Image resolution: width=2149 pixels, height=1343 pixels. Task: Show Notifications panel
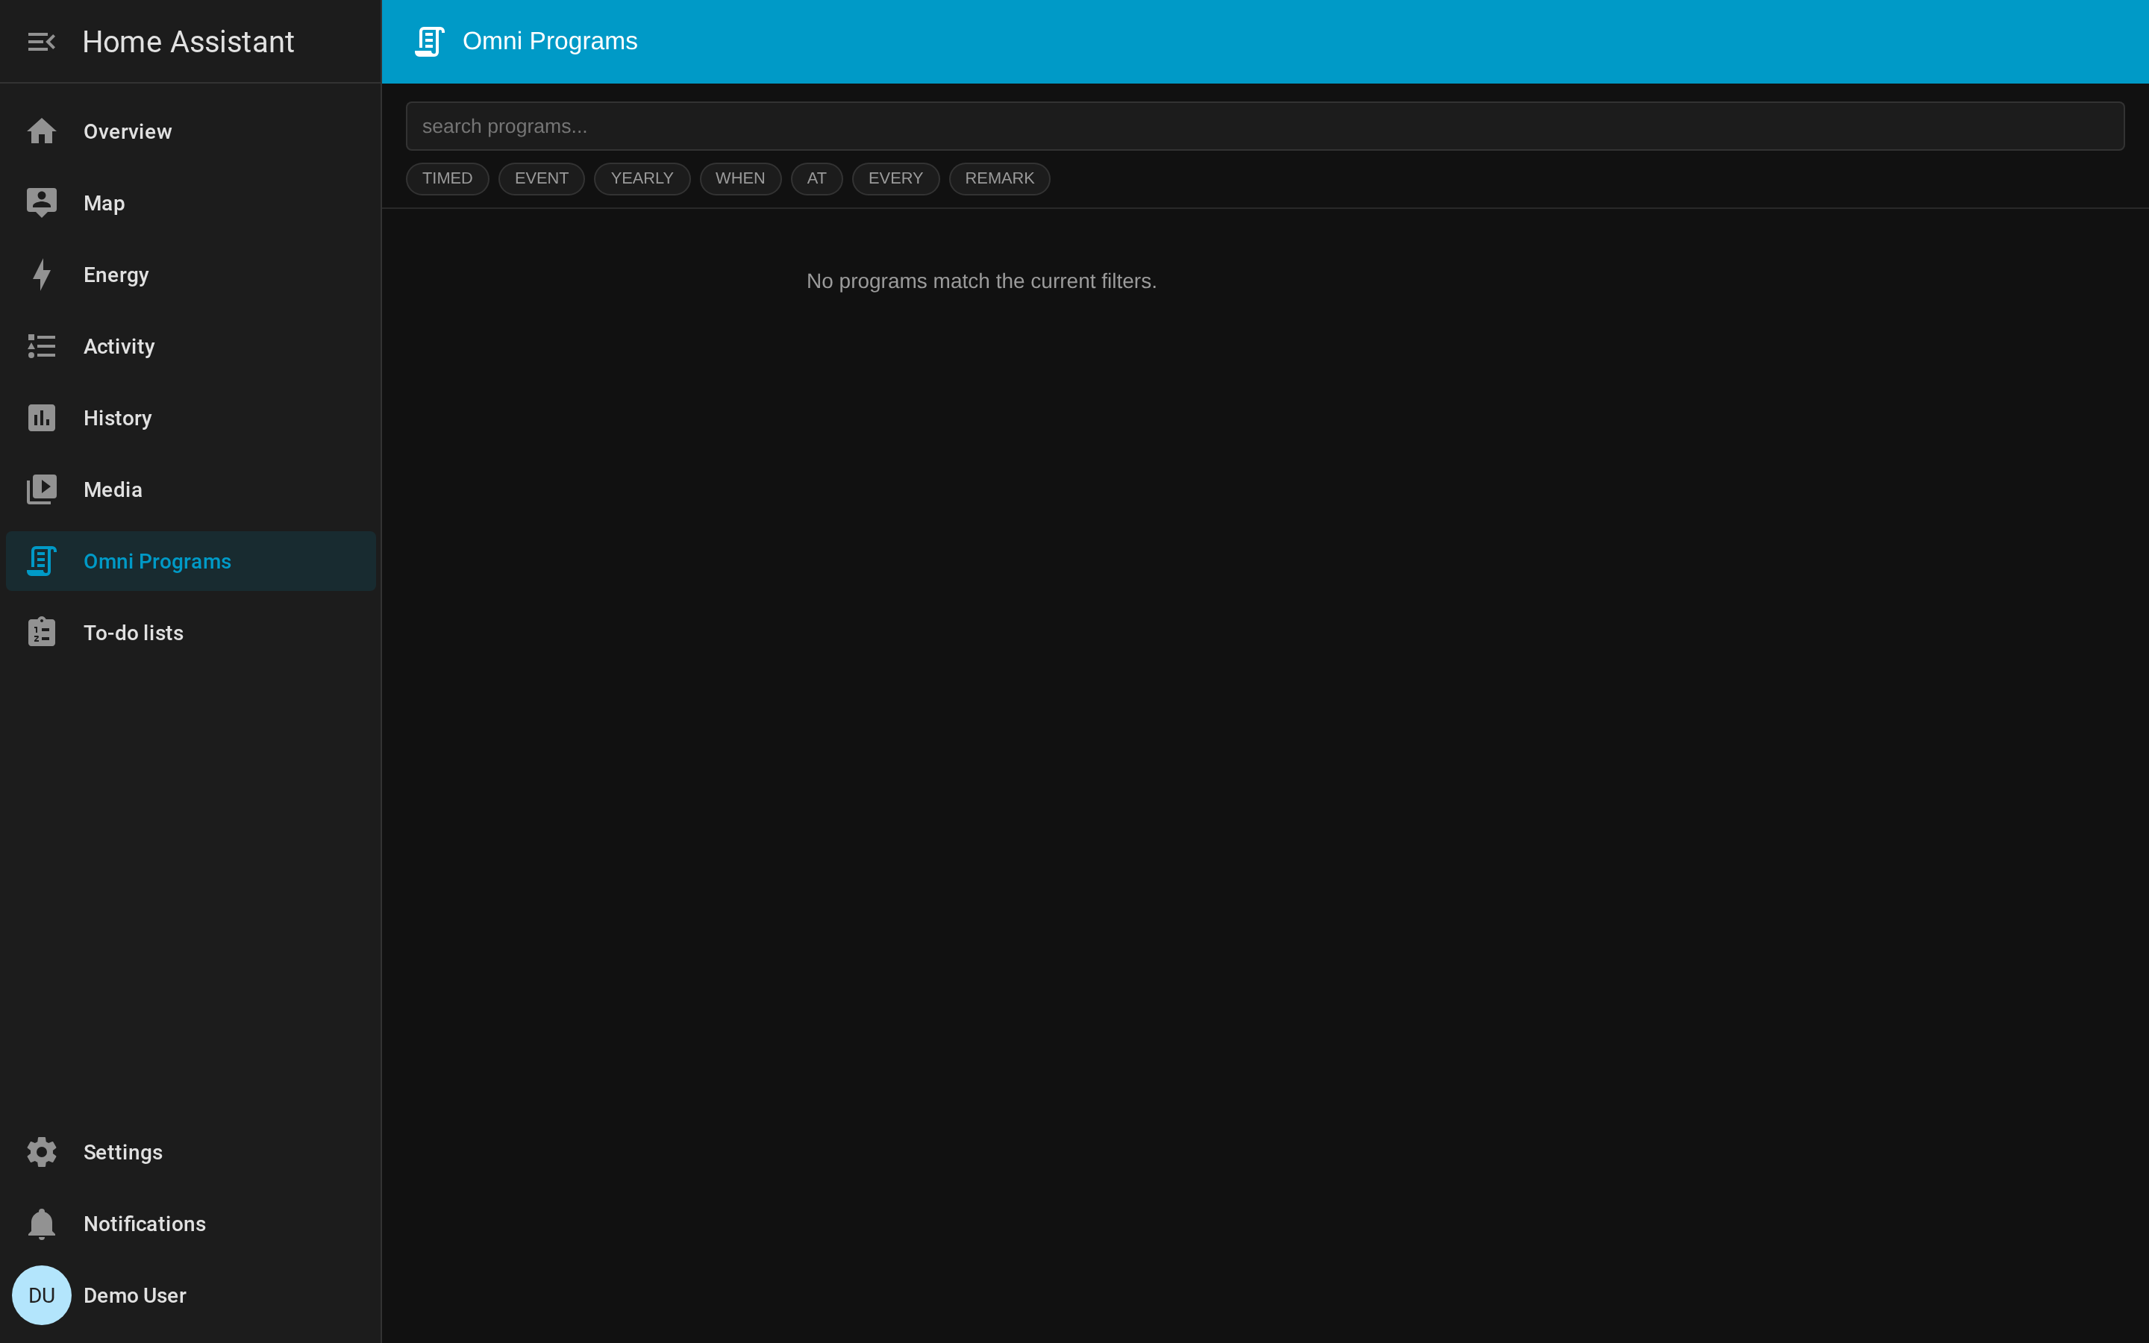point(191,1224)
